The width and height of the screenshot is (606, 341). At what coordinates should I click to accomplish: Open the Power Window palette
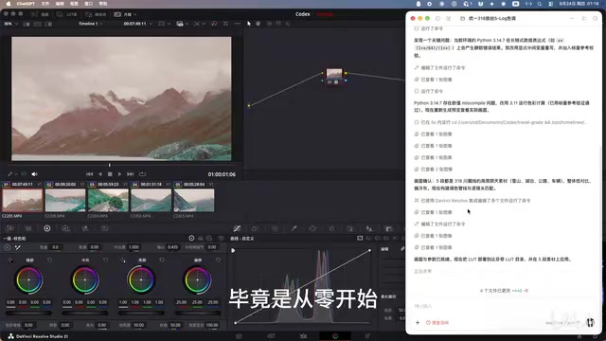point(312,228)
